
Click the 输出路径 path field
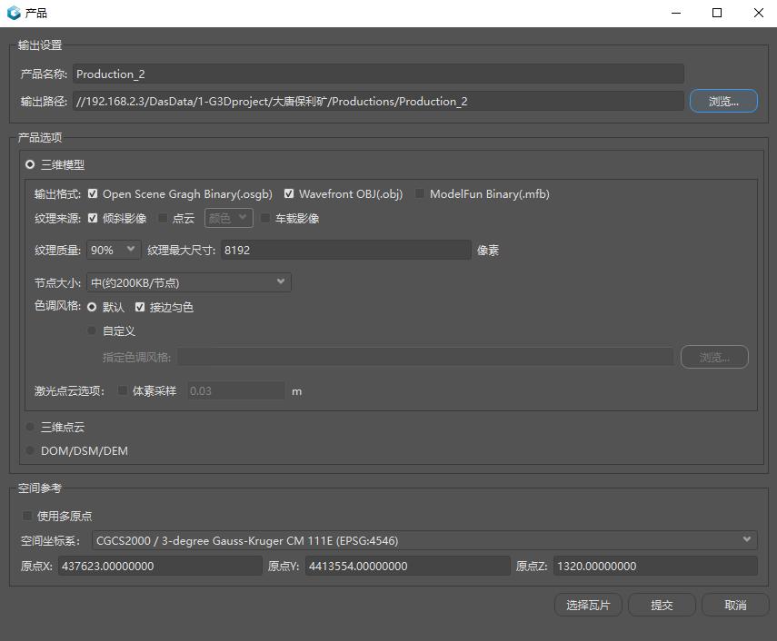pyautogui.click(x=378, y=101)
